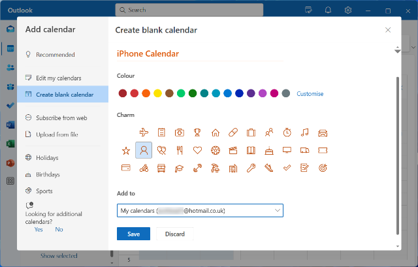The width and height of the screenshot is (418, 267).
Task: Open Edit my calendars section
Action: coord(63,78)
